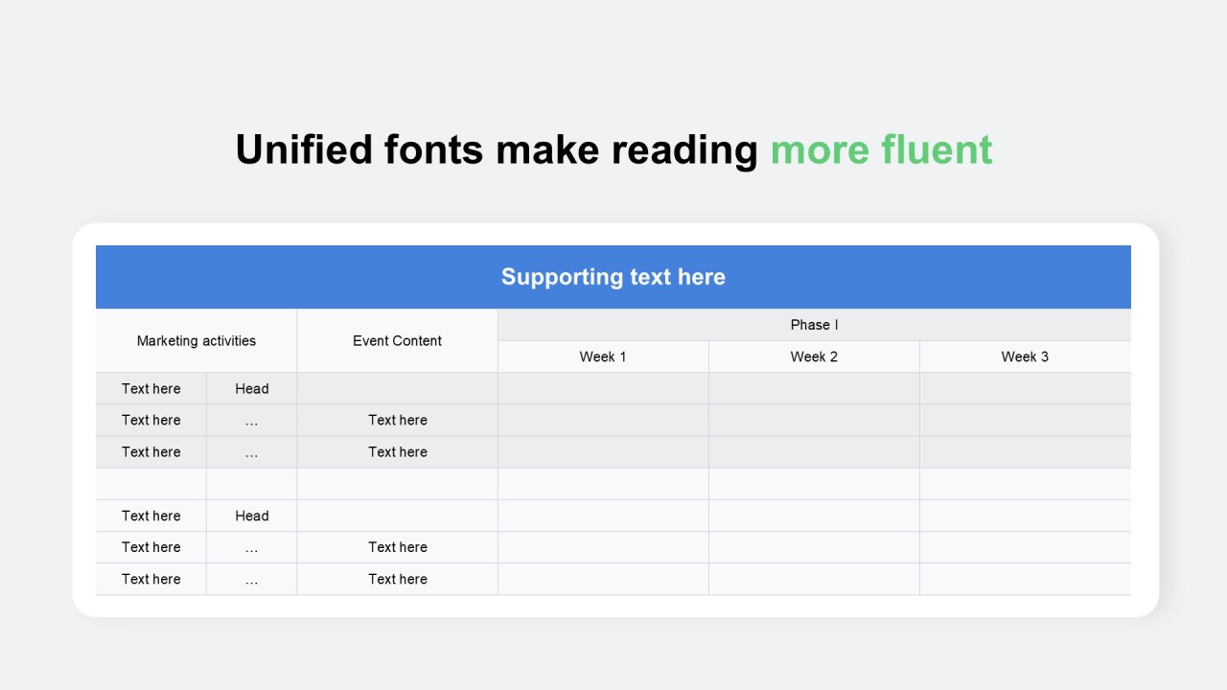Click the green 'more fluent' title text
Screen dimensions: 1227x690
881,149
